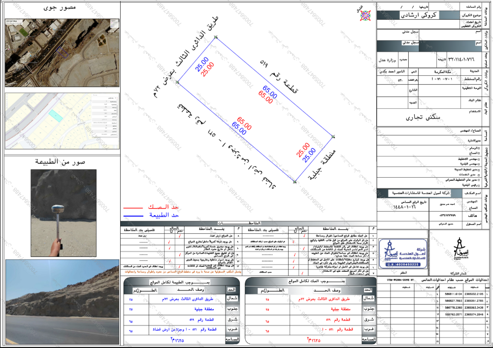
Task: Click the plot's eastern corner marker
Action: [333, 136]
